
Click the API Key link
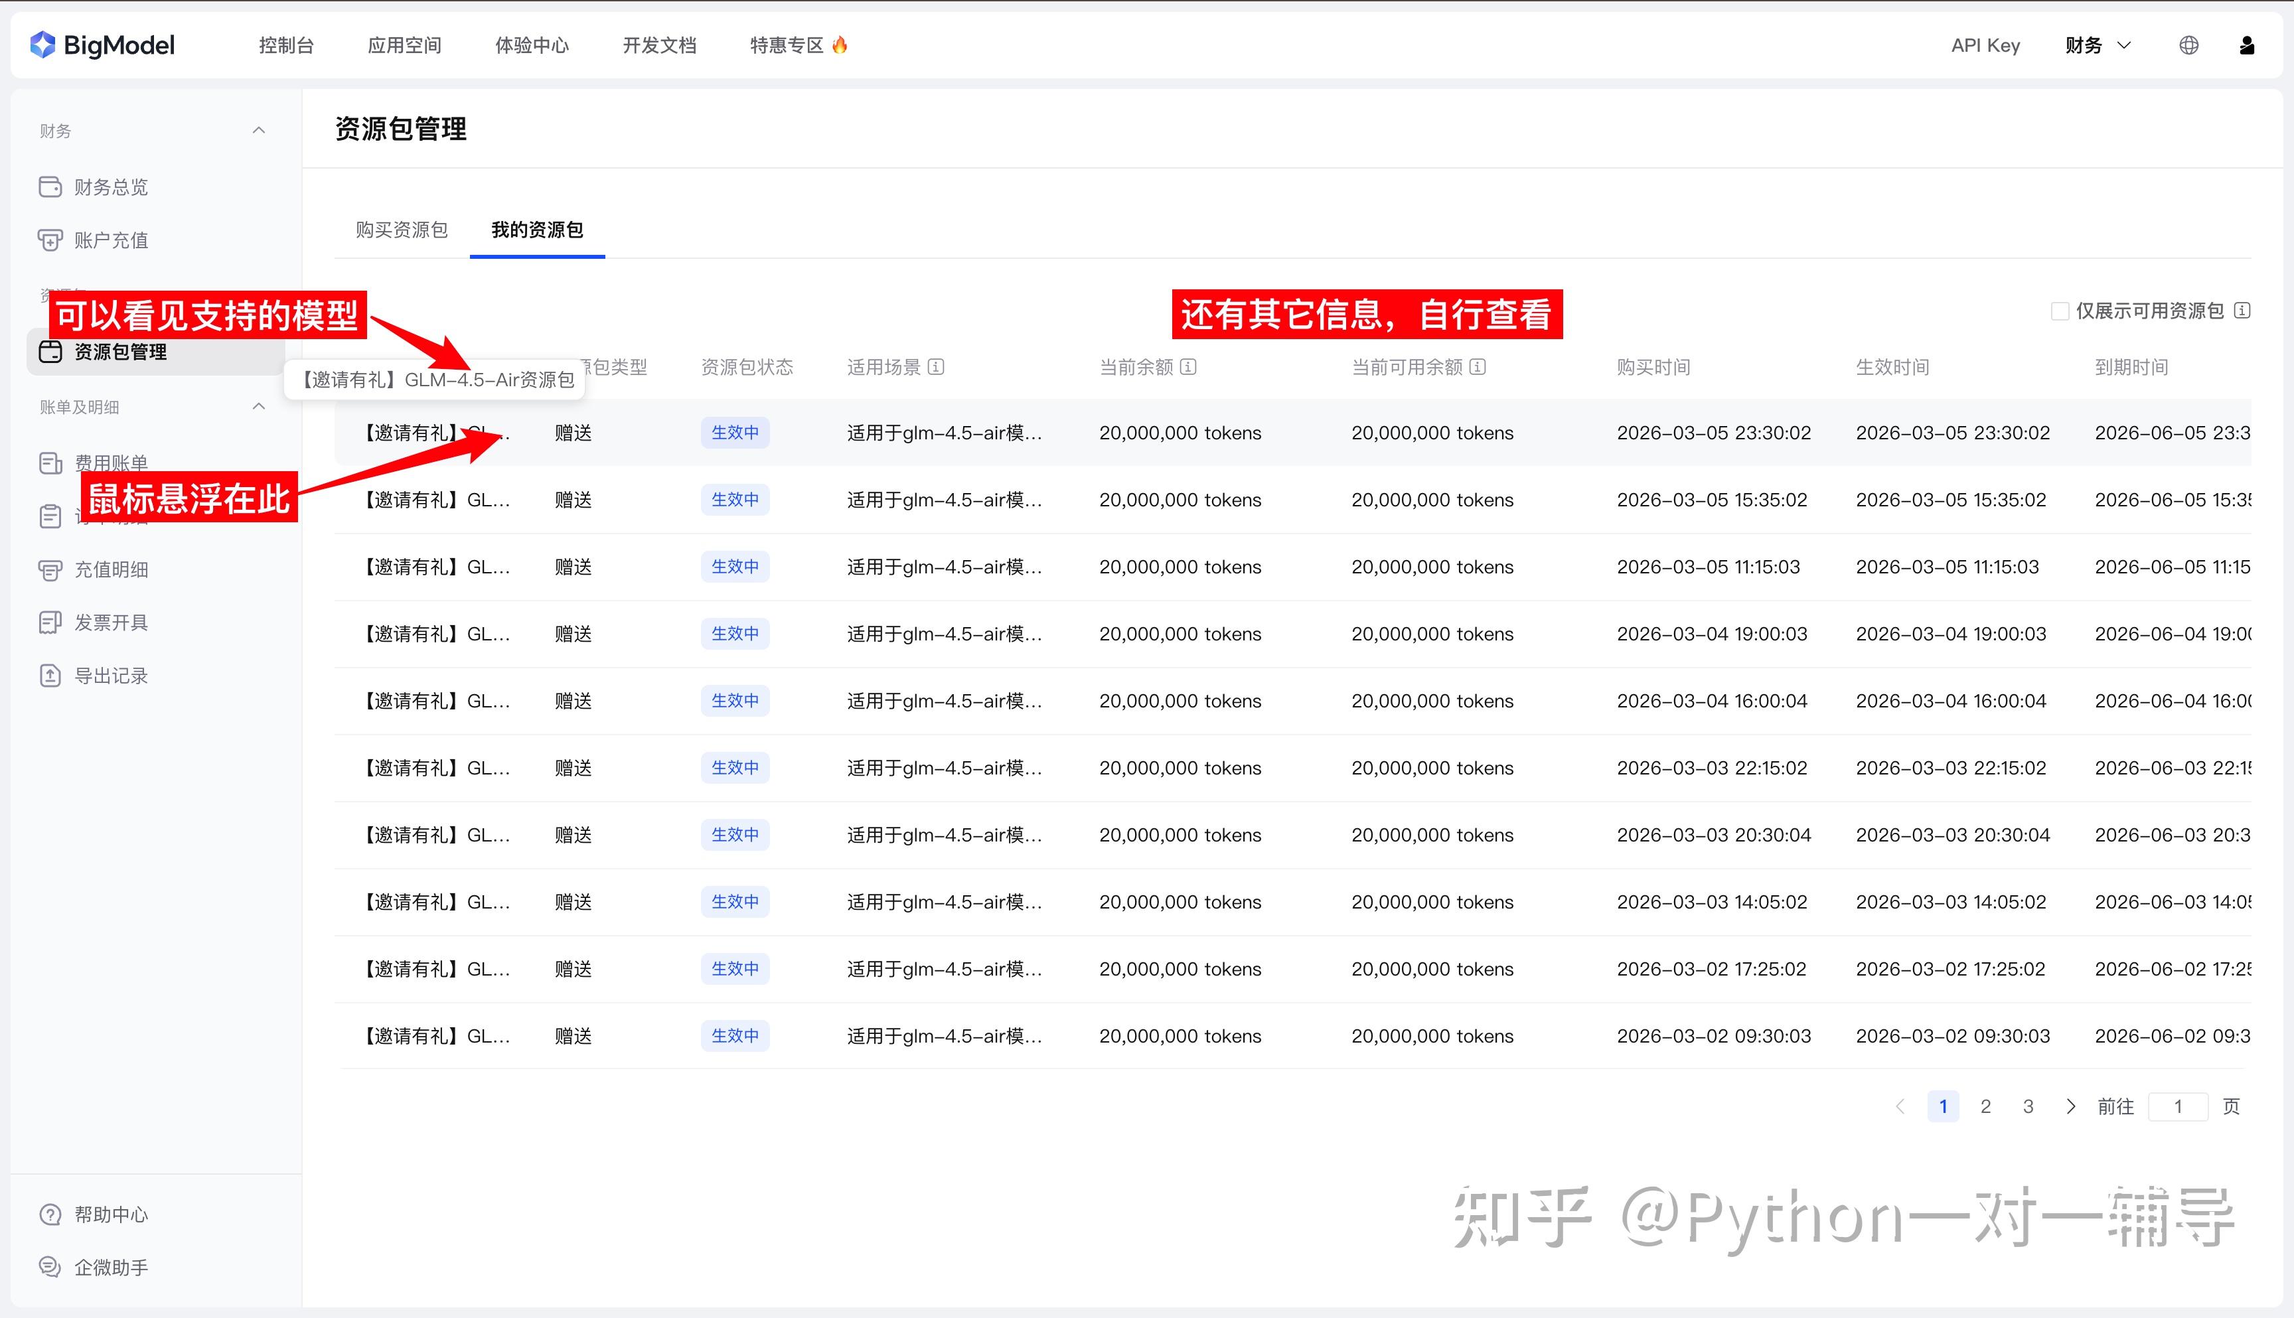[1985, 45]
